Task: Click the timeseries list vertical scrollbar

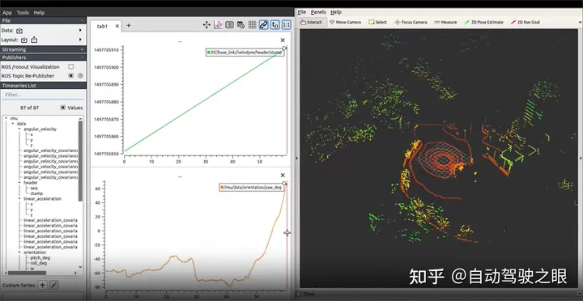Action: (80, 160)
